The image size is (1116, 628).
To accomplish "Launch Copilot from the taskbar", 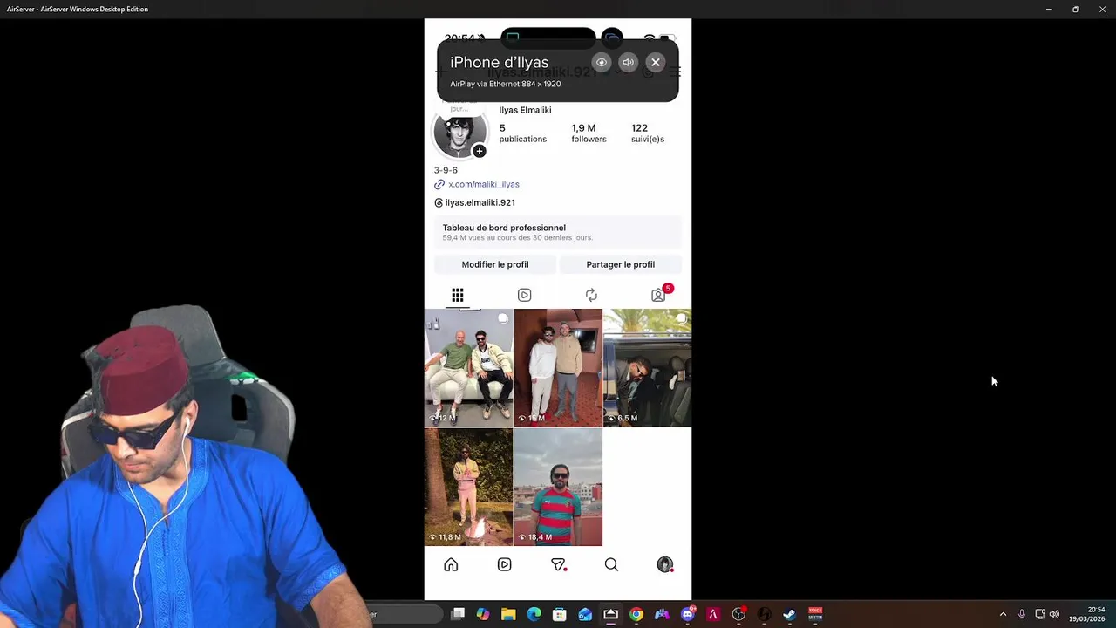I will 483,614.
